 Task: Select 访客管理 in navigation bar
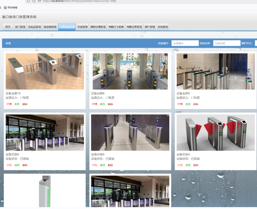82,27
